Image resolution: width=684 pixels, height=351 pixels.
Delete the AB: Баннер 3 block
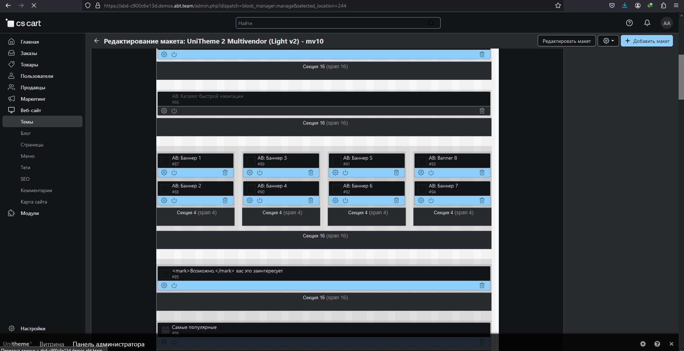[311, 172]
